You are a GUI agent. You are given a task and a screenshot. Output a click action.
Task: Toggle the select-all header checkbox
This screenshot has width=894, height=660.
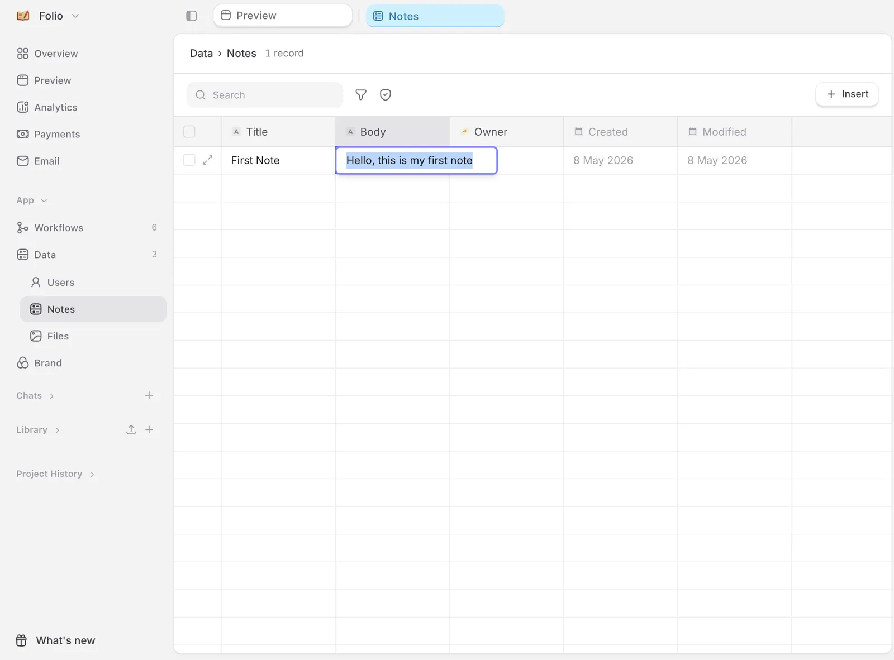coord(189,132)
